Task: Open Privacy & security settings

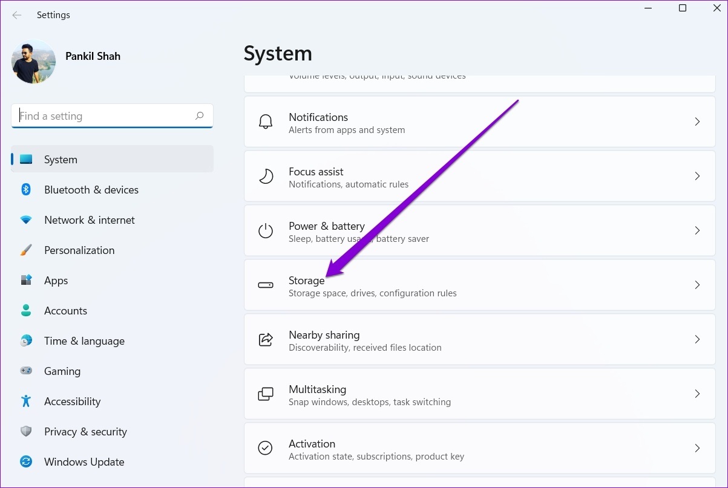Action: pyautogui.click(x=112, y=432)
